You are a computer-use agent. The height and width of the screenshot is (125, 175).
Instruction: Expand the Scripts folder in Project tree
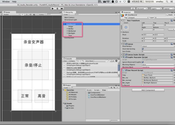[x=65, y=108]
